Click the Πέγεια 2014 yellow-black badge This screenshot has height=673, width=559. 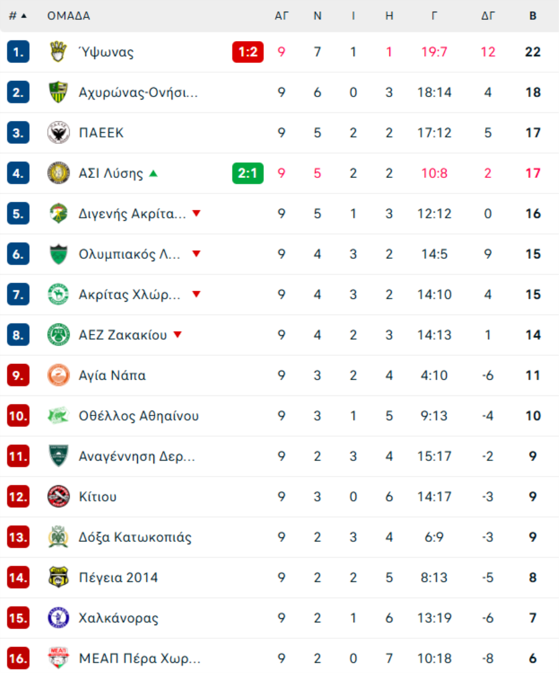[x=58, y=577]
